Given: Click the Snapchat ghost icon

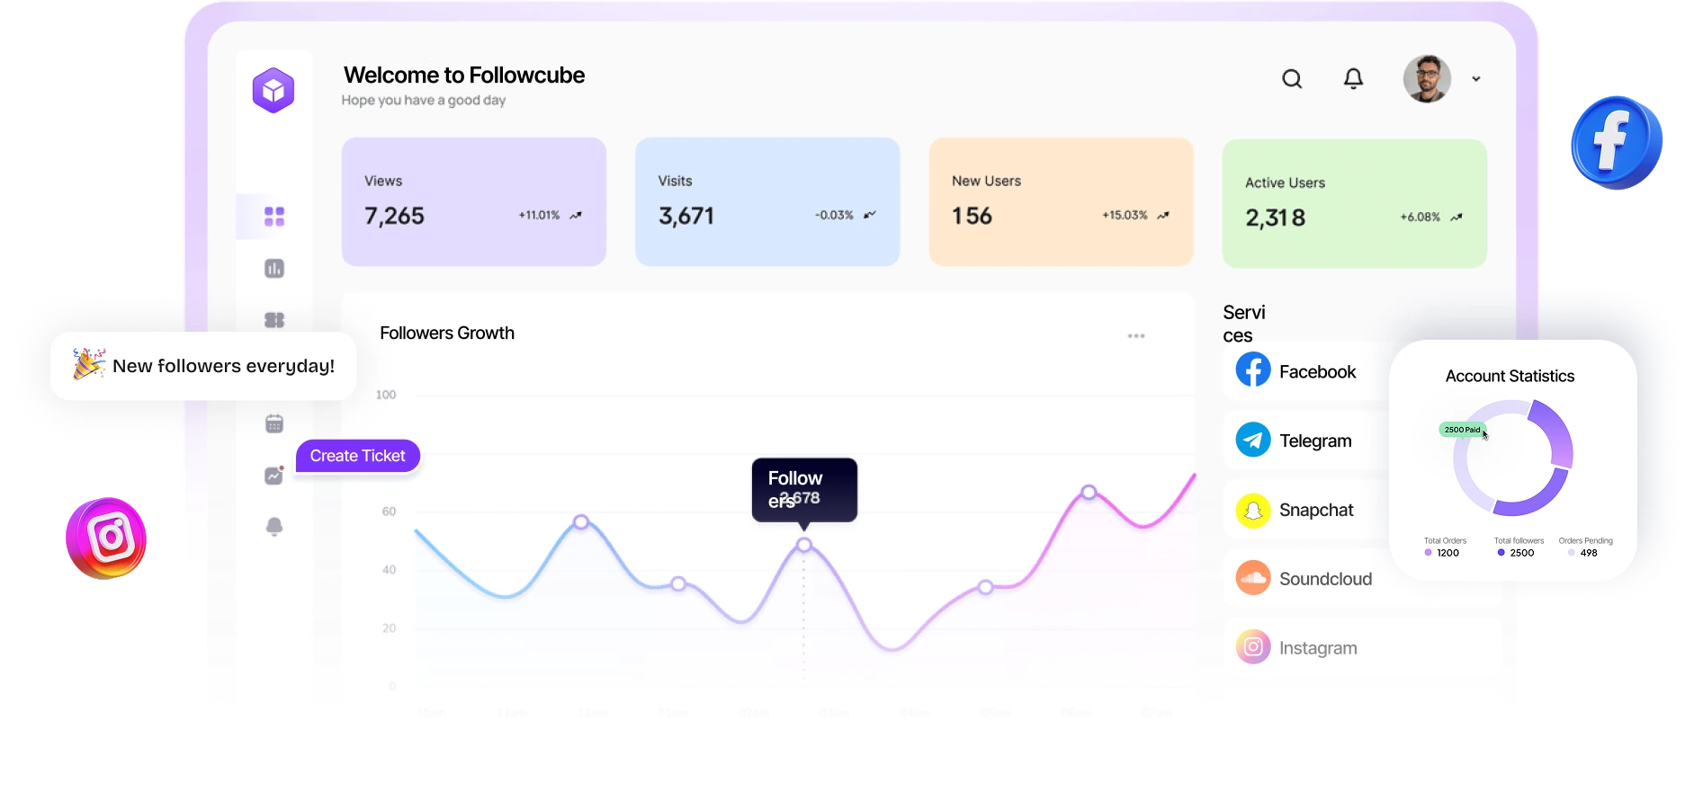Looking at the screenshot, I should pyautogui.click(x=1251, y=509).
